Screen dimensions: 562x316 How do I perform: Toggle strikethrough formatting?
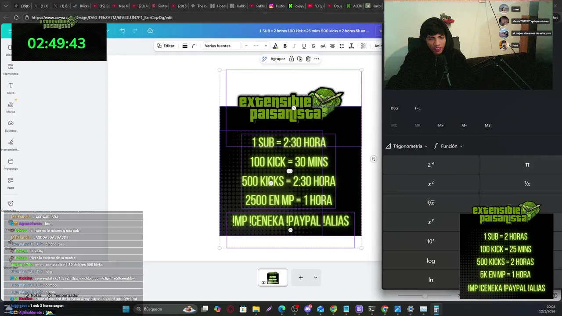pyautogui.click(x=313, y=46)
